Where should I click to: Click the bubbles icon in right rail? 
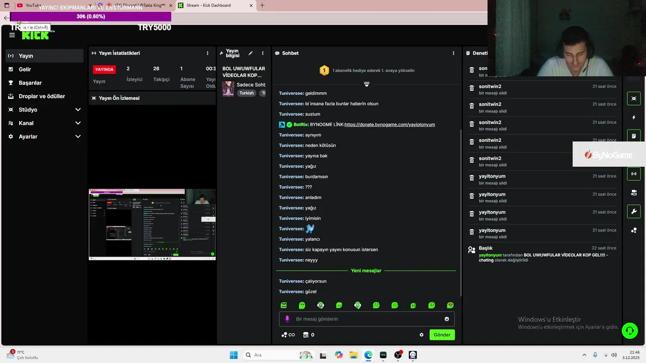click(x=634, y=230)
